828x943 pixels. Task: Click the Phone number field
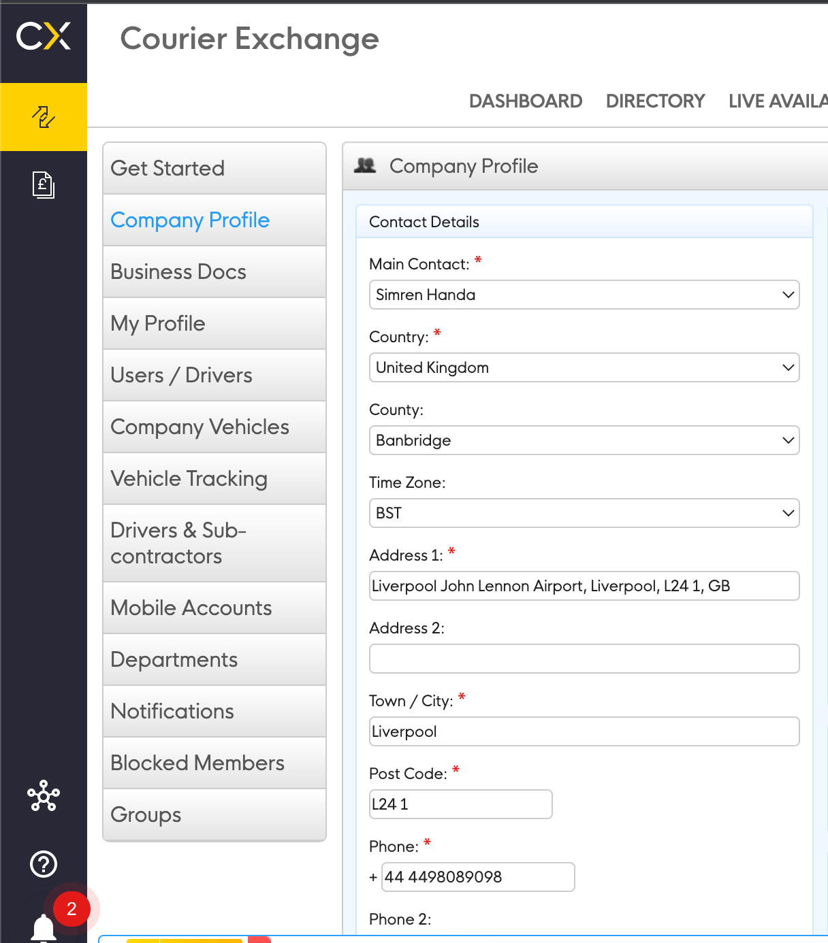(478, 877)
